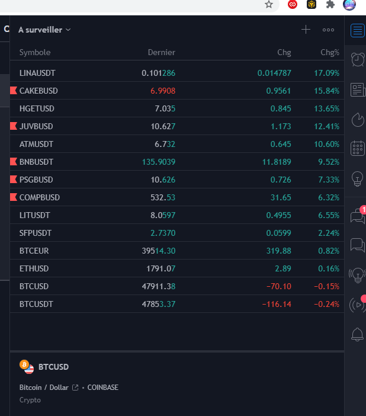Open public chat icon with red badge
The width and height of the screenshot is (366, 416).
pyautogui.click(x=358, y=216)
